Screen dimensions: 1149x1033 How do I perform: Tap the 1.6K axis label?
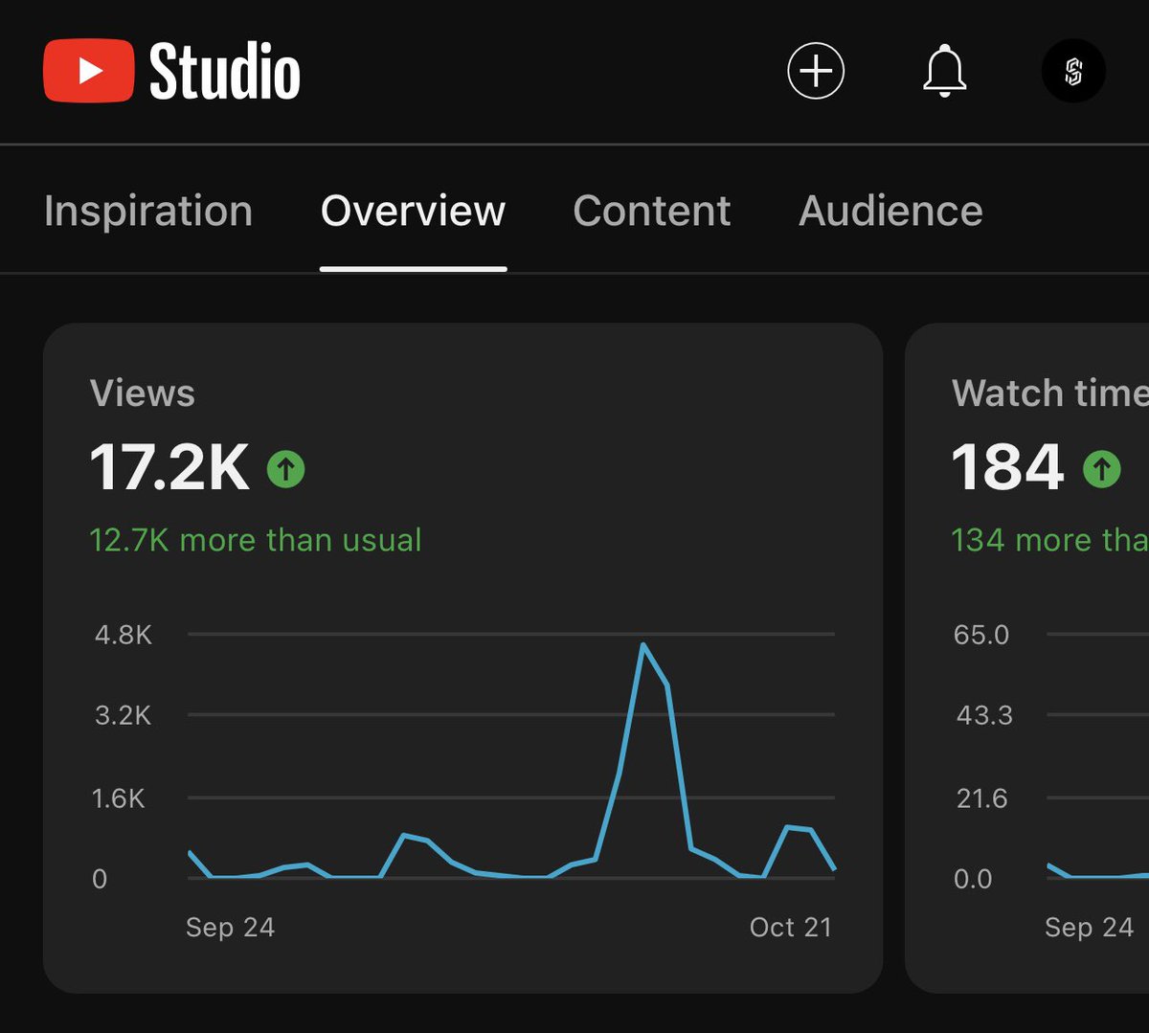pyautogui.click(x=119, y=798)
